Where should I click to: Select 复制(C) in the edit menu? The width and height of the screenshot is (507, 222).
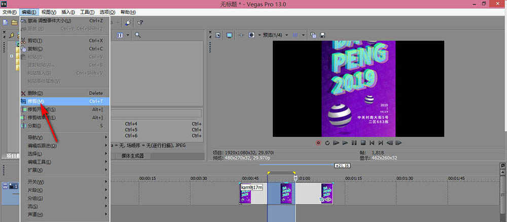(x=65, y=49)
